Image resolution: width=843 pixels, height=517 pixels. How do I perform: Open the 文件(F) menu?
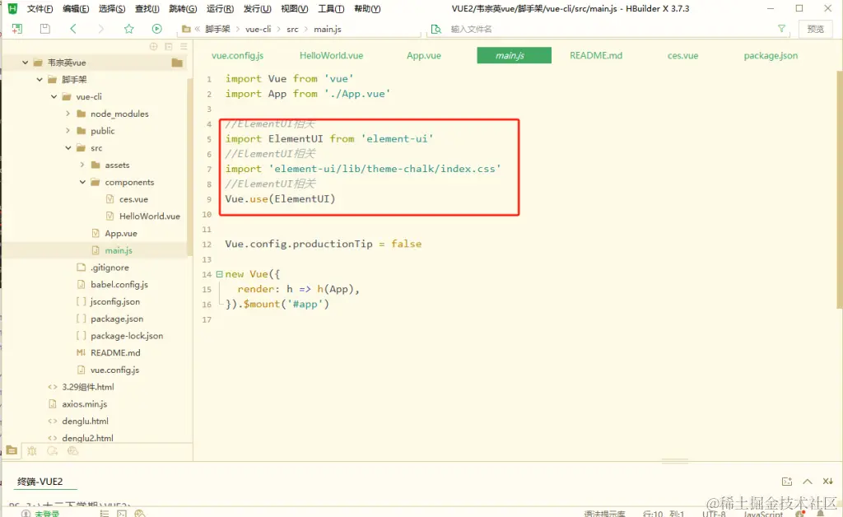40,8
